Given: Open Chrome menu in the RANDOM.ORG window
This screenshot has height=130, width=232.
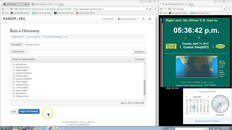Looking at the screenshot, I should pos(155,9).
